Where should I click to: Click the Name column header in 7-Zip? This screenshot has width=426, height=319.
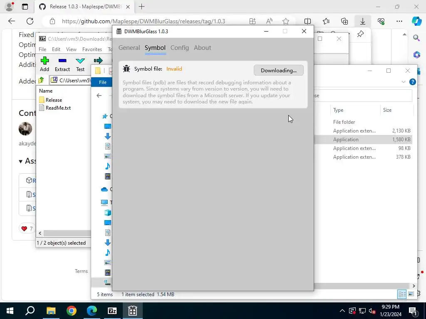click(46, 91)
